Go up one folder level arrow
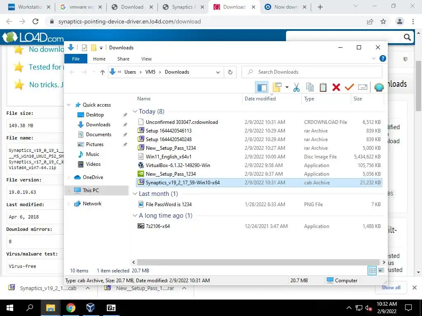The height and width of the screenshot is (316, 422). [102, 72]
